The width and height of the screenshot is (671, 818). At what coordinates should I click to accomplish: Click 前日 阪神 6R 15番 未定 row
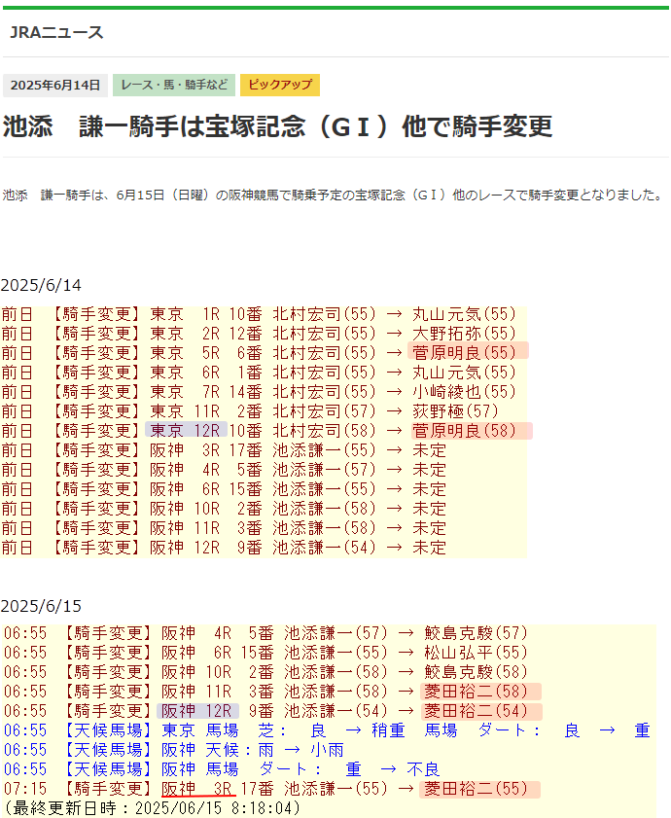pos(224,489)
